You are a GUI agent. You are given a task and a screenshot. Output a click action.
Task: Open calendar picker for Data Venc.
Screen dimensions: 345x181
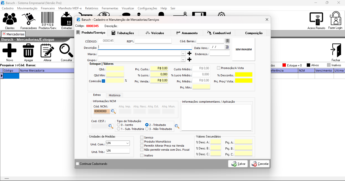[227, 47]
